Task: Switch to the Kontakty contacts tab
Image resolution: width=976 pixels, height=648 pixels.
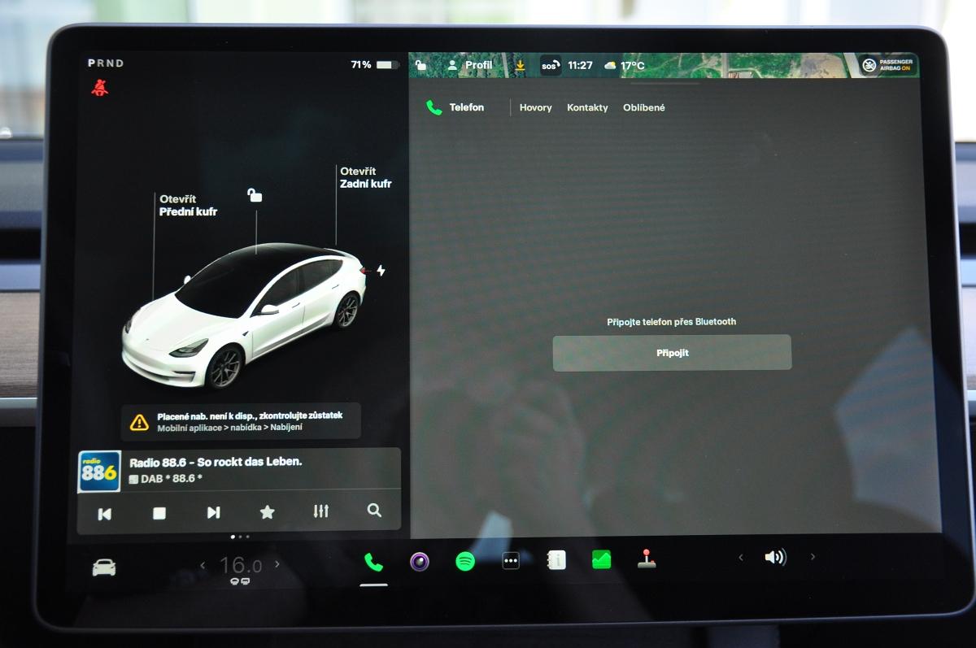Action: tap(587, 107)
